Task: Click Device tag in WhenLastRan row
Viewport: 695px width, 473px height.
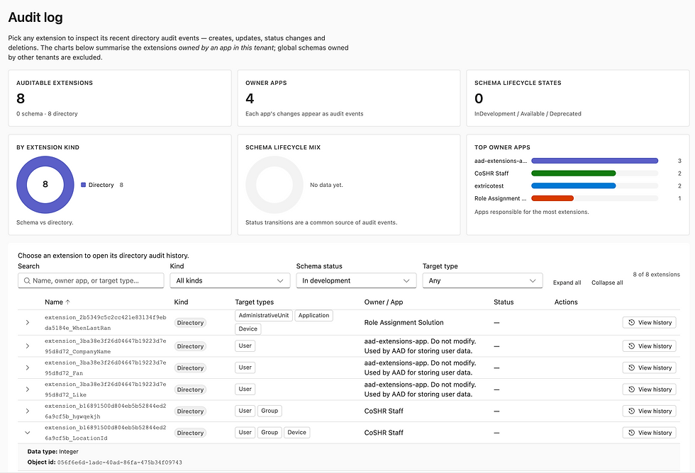Action: coord(248,329)
